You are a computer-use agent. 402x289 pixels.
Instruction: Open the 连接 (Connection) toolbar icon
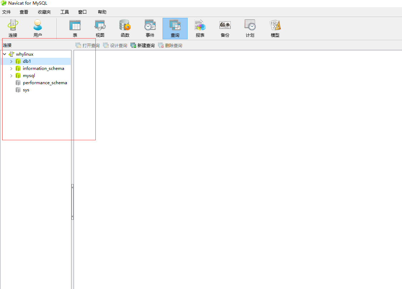pyautogui.click(x=13, y=29)
